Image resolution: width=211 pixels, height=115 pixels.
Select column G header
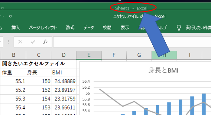[x=139, y=55]
